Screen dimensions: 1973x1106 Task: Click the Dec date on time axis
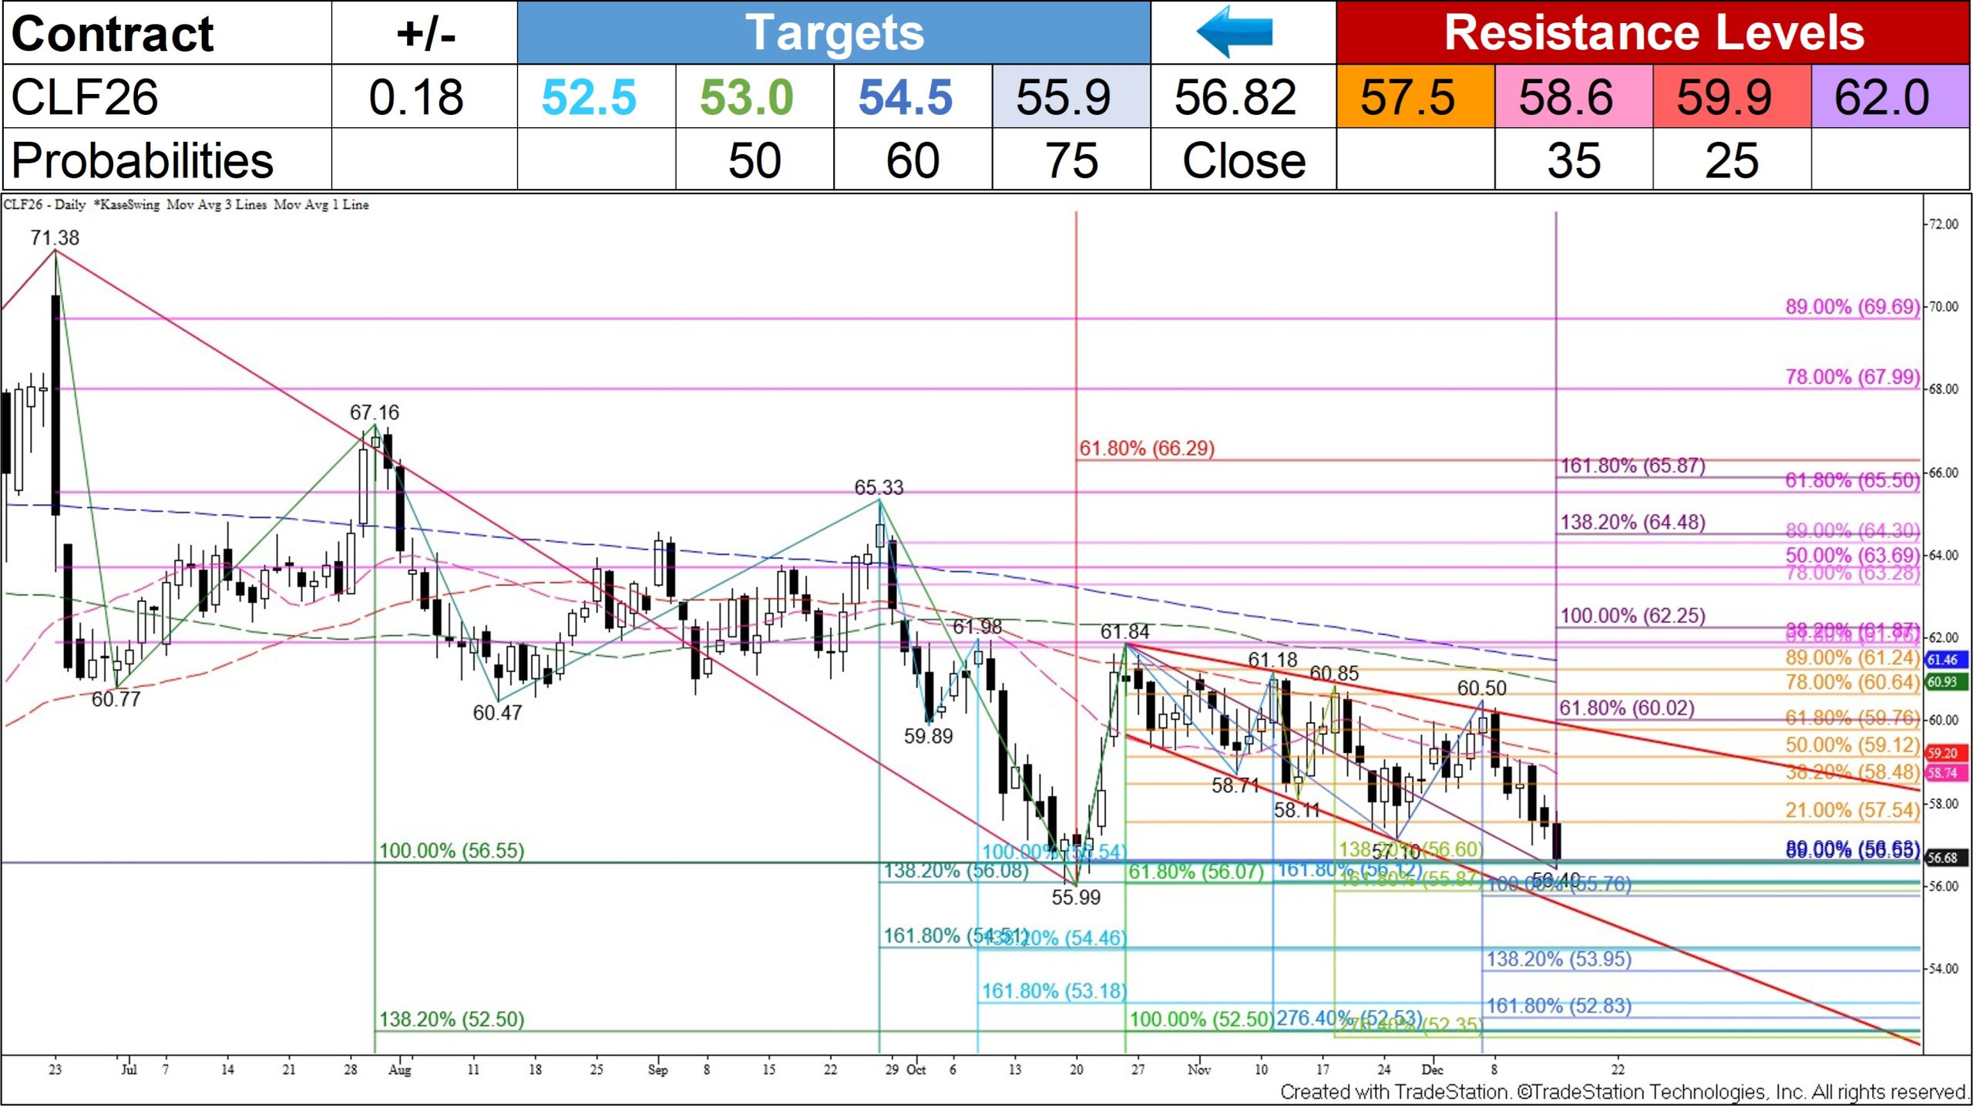coord(1432,1070)
